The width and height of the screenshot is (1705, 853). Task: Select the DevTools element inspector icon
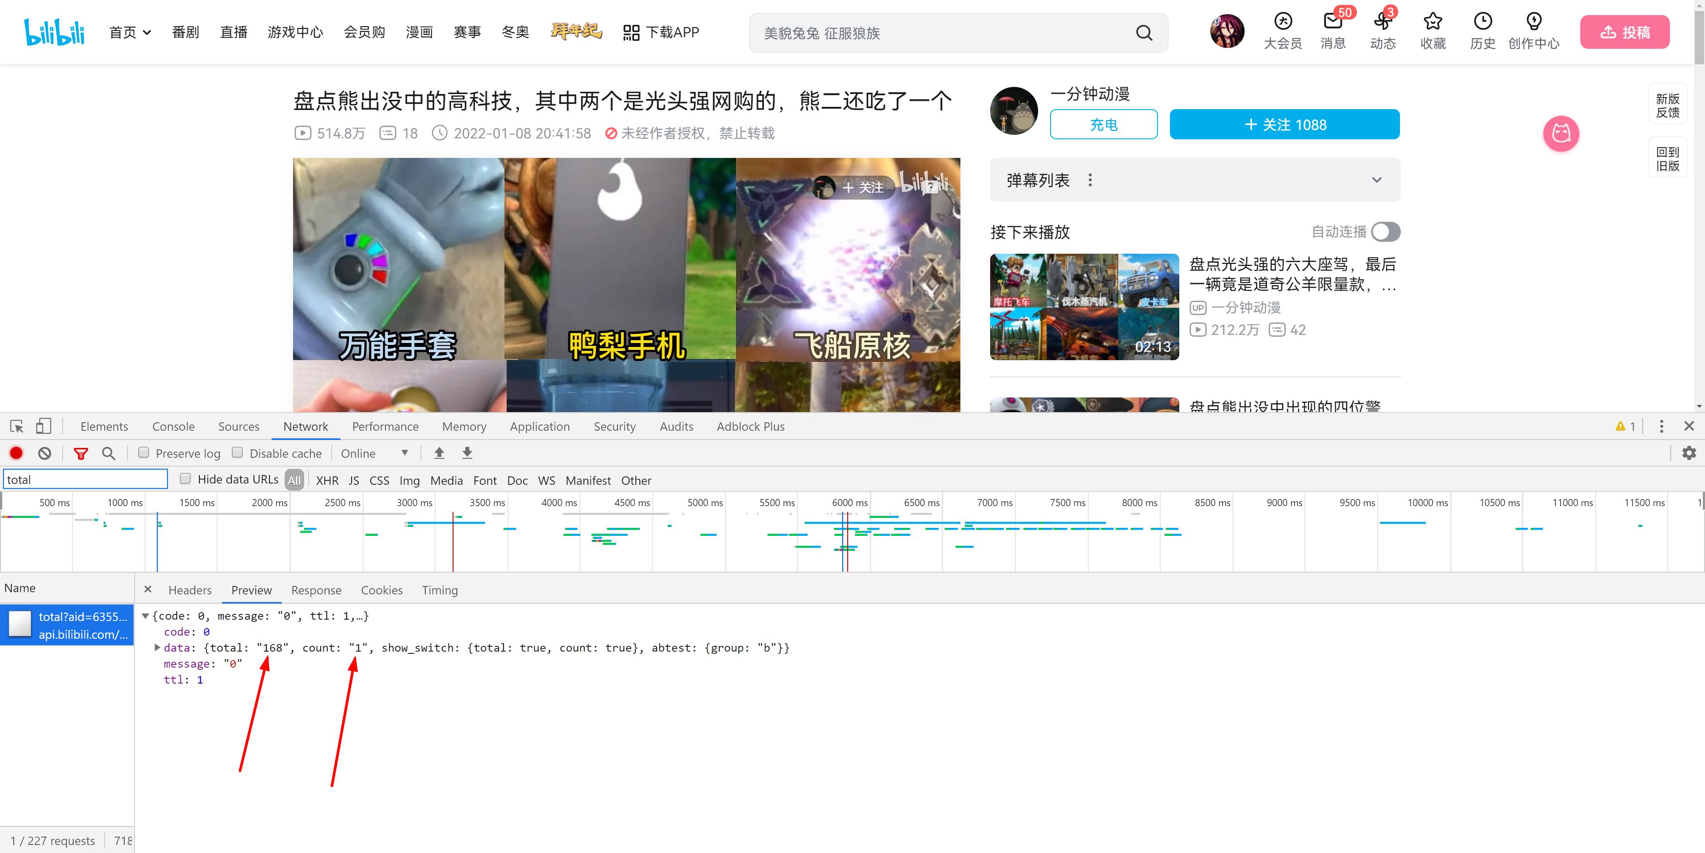[17, 427]
